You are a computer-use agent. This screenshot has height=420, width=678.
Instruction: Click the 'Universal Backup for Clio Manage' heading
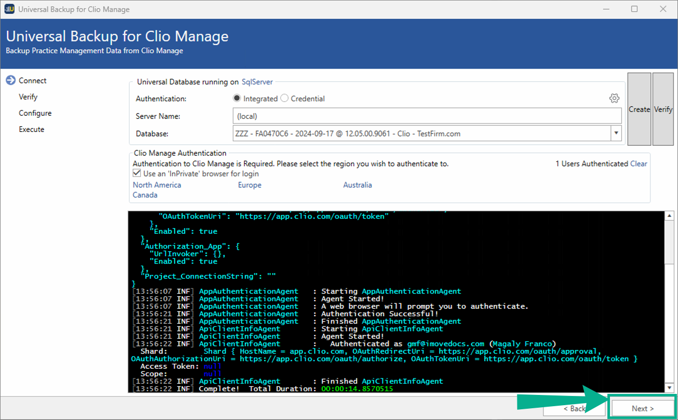pos(117,36)
